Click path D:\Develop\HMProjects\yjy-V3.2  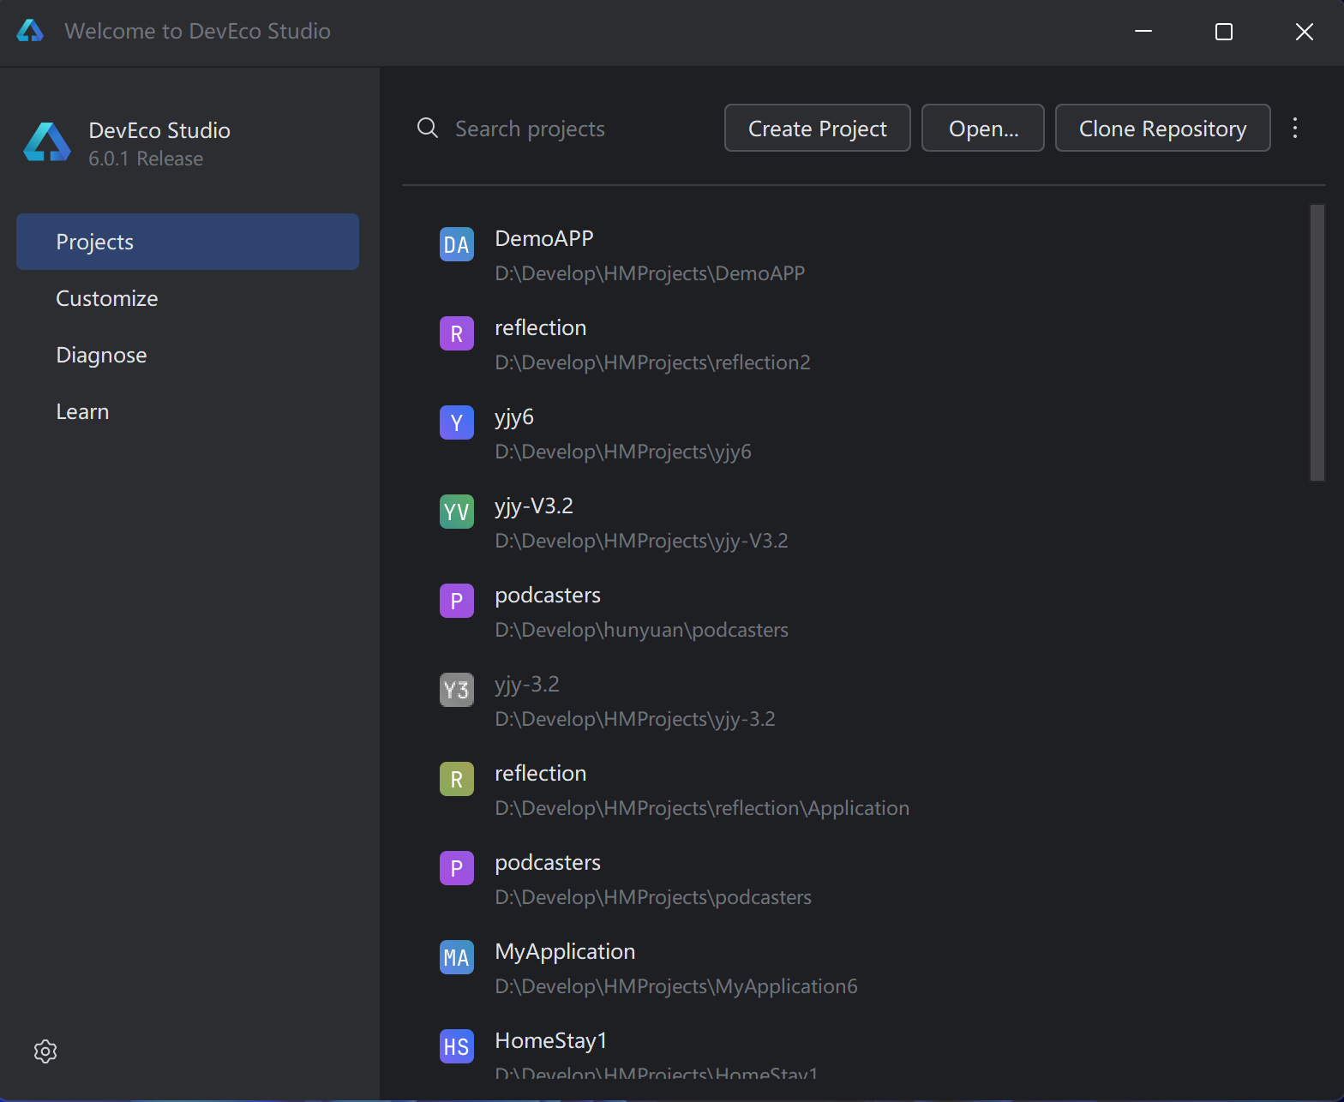[641, 541]
